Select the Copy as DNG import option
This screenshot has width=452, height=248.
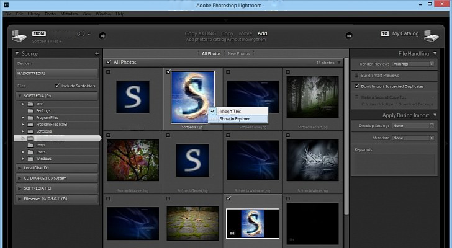200,33
